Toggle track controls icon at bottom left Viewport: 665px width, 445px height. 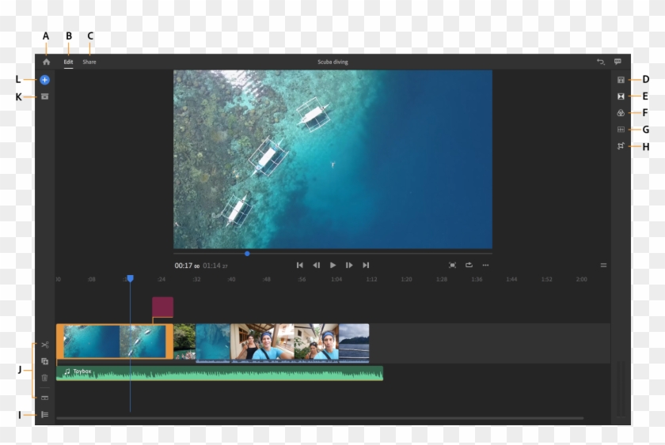(44, 414)
